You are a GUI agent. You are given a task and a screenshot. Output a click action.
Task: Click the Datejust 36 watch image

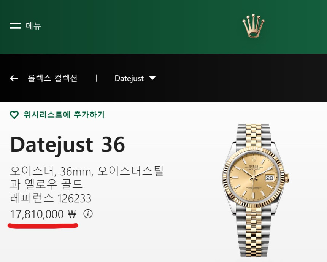click(x=256, y=190)
